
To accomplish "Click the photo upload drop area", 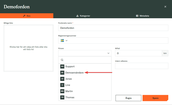I will click(x=28, y=48).
